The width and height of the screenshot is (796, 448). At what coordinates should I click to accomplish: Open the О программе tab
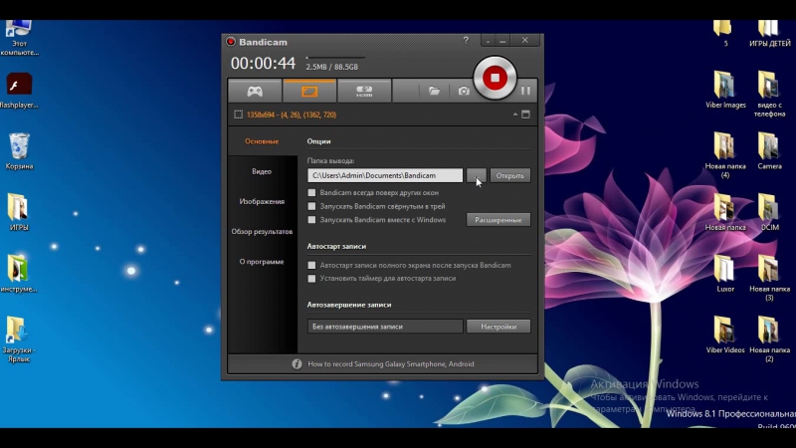[x=262, y=262]
